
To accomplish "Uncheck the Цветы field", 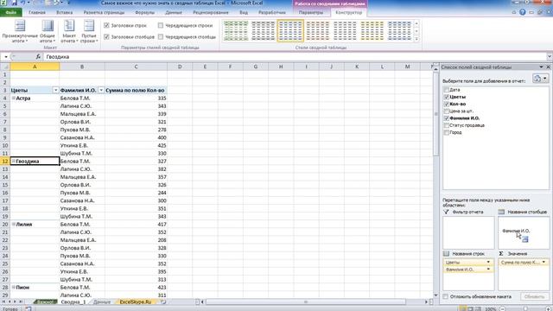I will (x=447, y=97).
